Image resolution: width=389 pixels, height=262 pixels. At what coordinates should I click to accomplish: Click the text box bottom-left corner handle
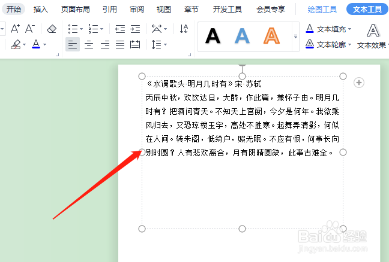point(142,229)
